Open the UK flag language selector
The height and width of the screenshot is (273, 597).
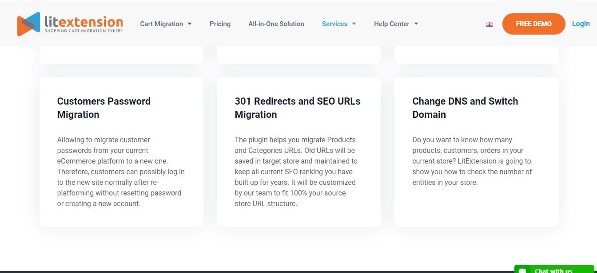tap(490, 24)
